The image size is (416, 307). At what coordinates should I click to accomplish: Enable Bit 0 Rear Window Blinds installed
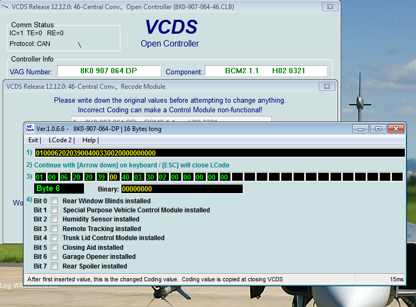coord(55,201)
